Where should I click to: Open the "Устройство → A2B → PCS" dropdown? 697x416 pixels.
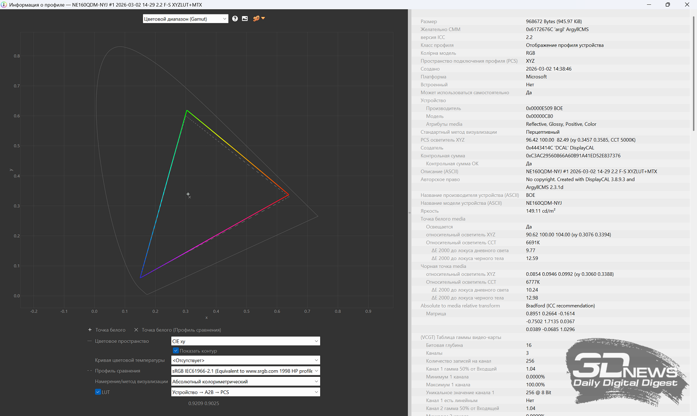[x=245, y=392]
